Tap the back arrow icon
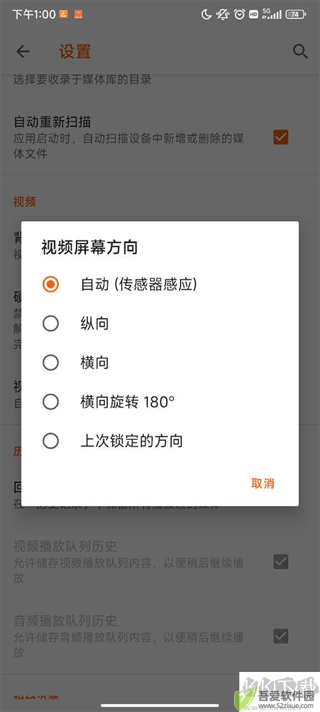The image size is (320, 712). [x=23, y=52]
